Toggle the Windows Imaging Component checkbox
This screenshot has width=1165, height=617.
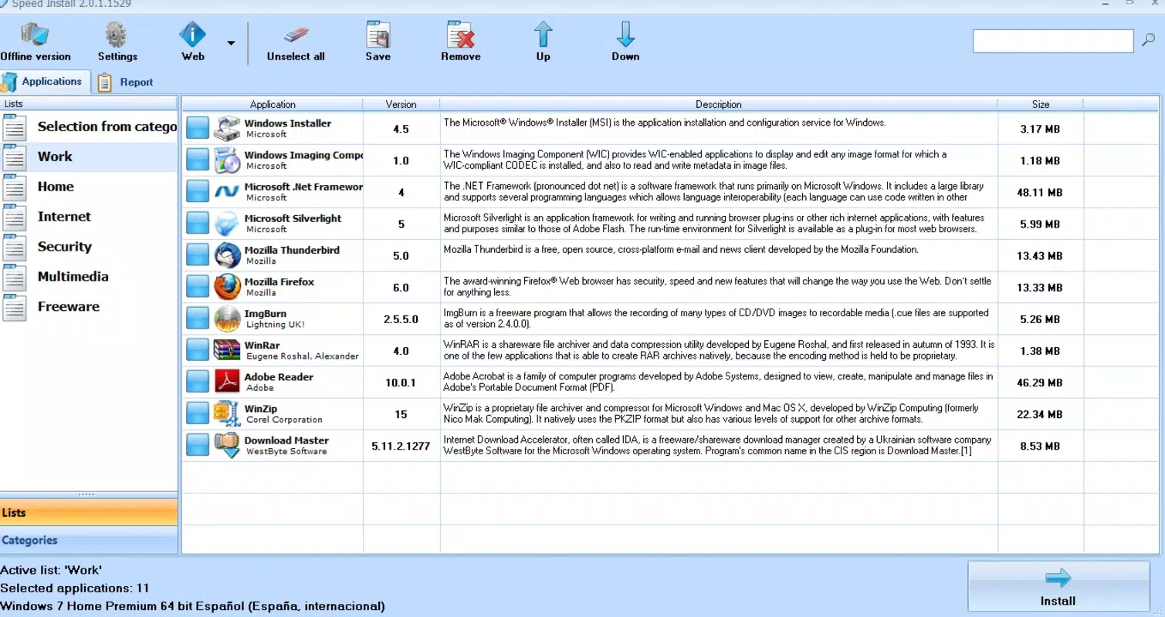pos(198,160)
